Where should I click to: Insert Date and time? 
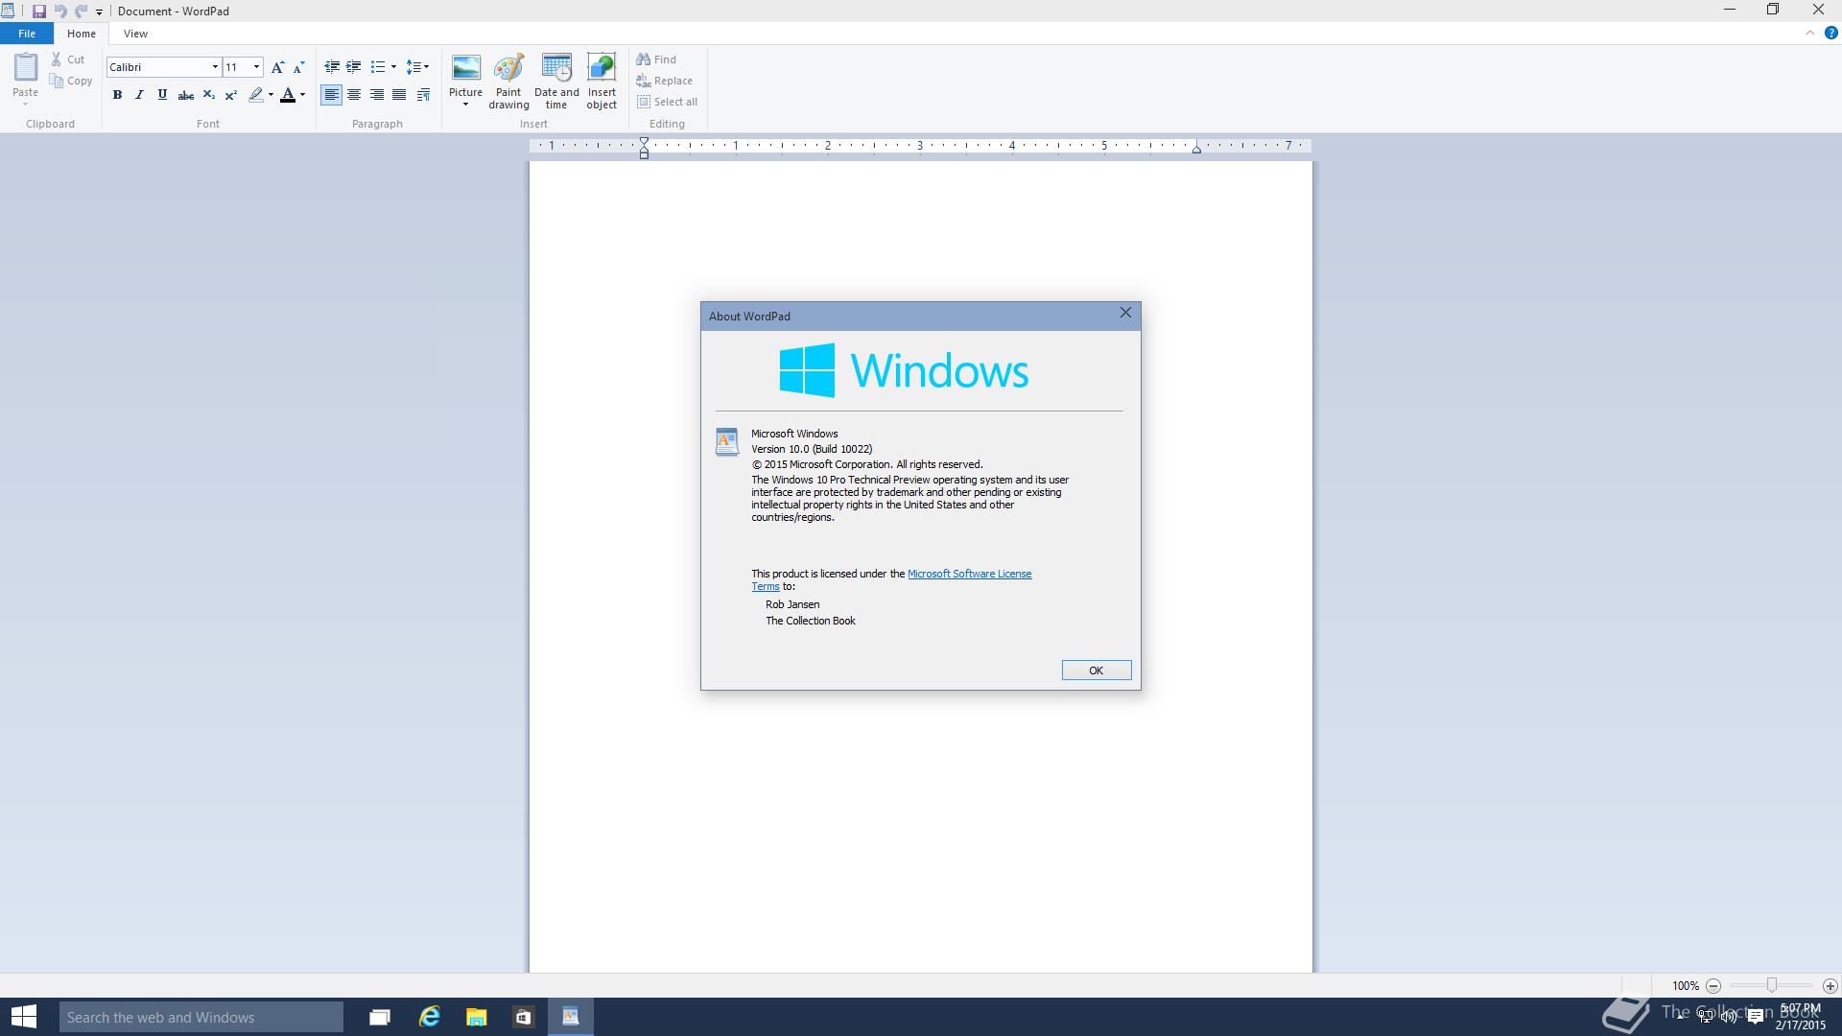[556, 81]
